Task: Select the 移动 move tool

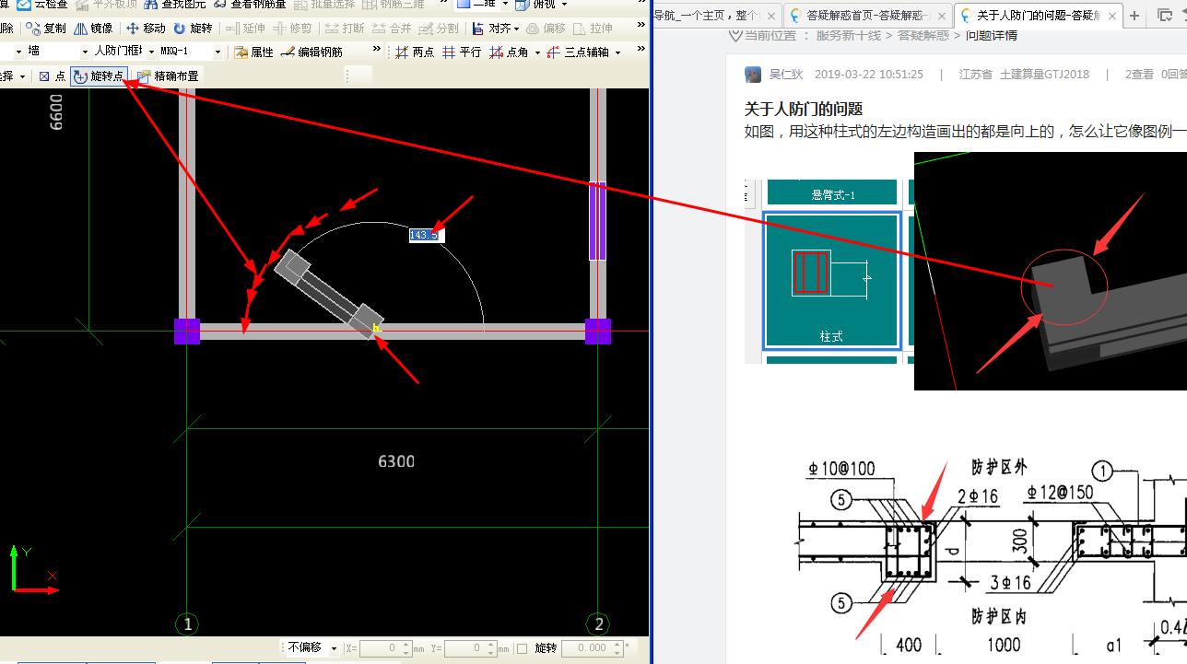Action: pyautogui.click(x=146, y=29)
